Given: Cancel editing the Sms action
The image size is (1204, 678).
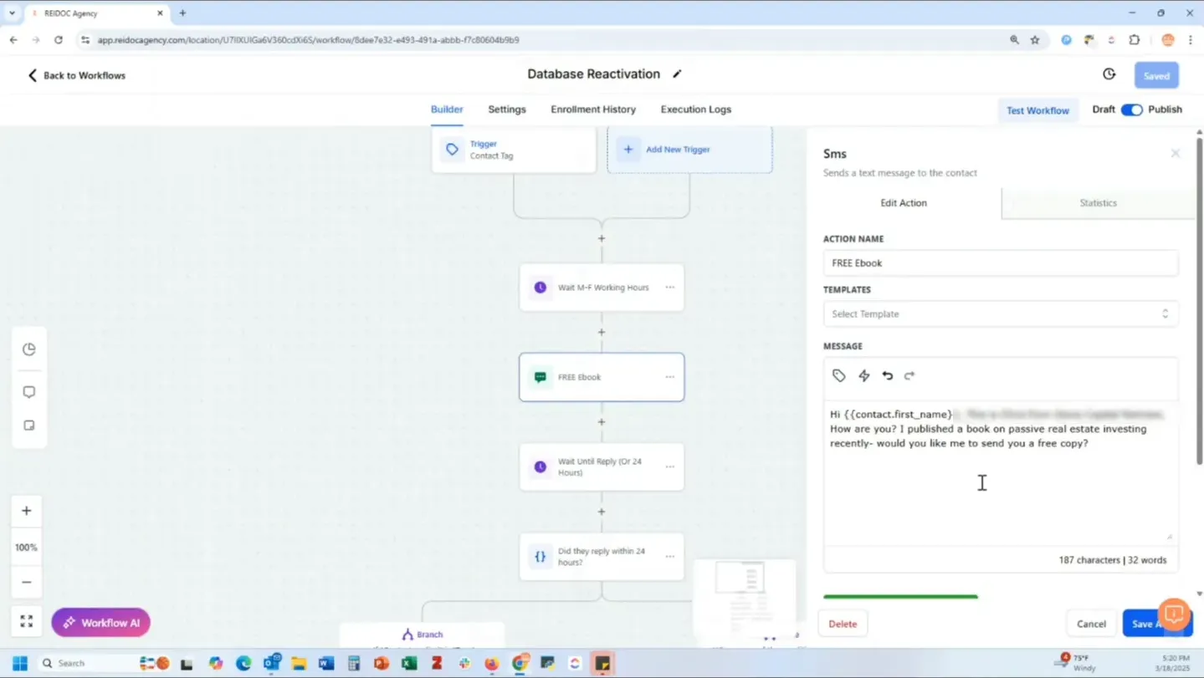Looking at the screenshot, I should click(1091, 624).
